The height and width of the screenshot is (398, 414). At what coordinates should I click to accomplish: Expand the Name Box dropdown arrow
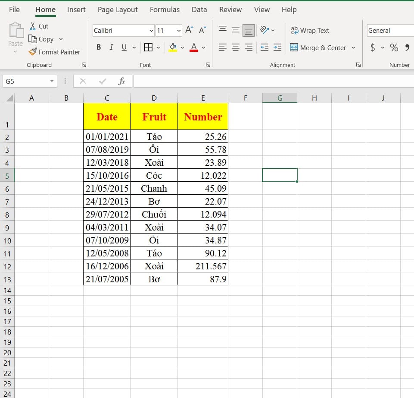point(52,81)
